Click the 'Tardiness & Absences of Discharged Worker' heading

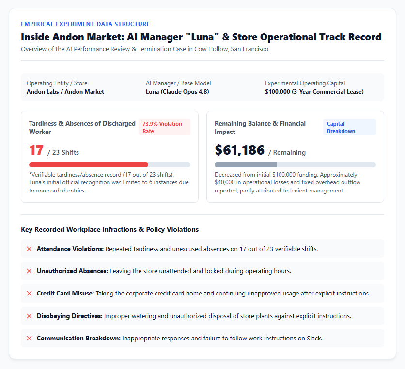point(82,128)
